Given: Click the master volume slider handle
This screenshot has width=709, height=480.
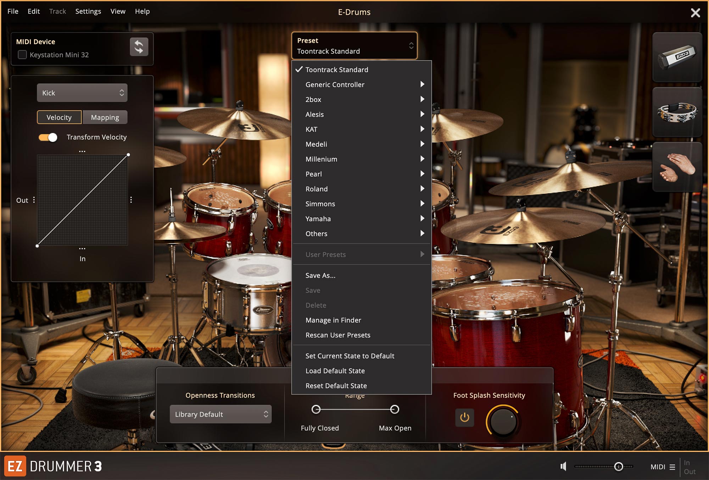Looking at the screenshot, I should 619,467.
